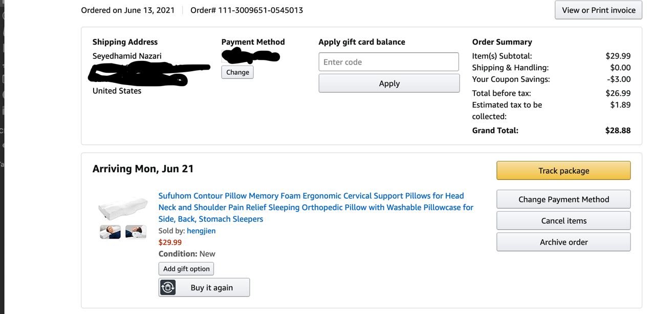The image size is (655, 314).
Task: Select the right small pillow thumbnail
Action: tap(136, 232)
